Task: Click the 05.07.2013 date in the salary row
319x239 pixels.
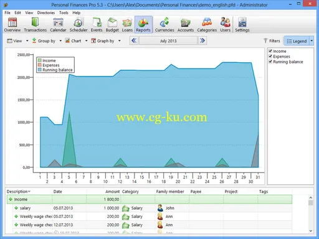Action: pos(63,208)
